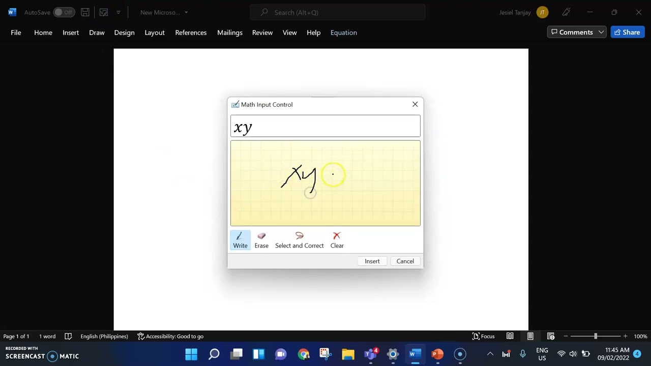Clear the handwritten math input
This screenshot has width=651, height=366.
(337, 240)
